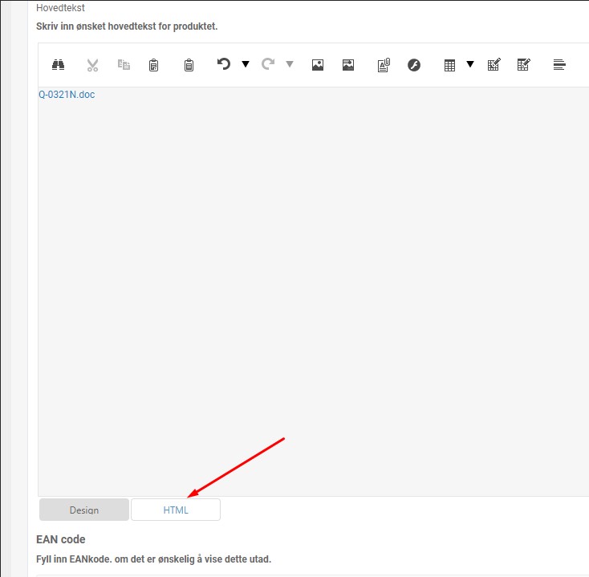Click inside the Hovedtekst editor area

tap(313, 291)
